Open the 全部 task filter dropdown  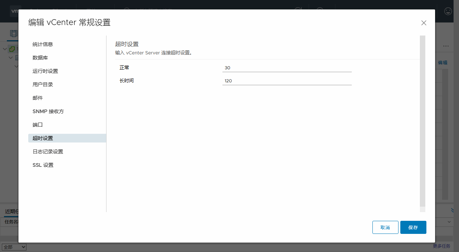(x=14, y=247)
